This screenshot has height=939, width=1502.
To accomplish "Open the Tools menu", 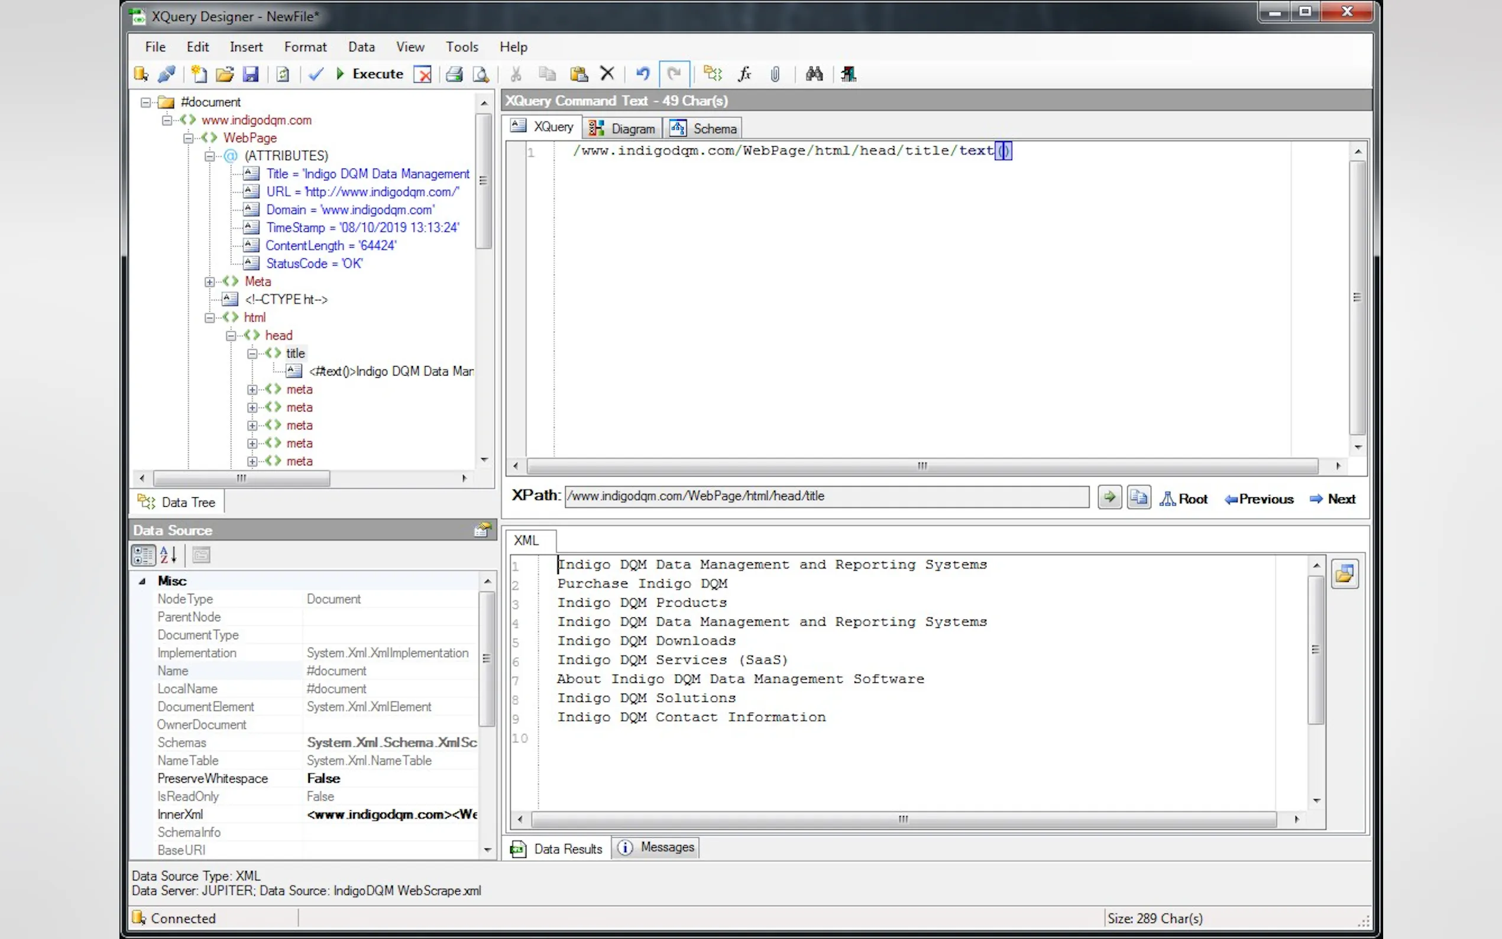I will point(461,47).
